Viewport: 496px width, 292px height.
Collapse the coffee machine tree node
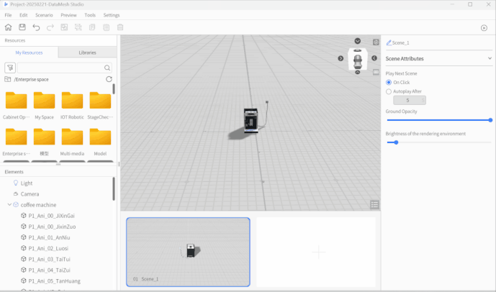(9, 205)
